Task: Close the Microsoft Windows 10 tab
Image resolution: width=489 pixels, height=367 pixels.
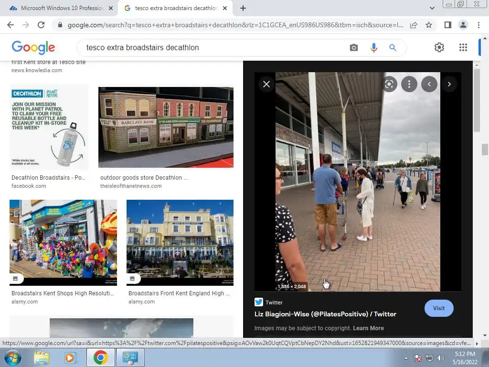Action: click(x=111, y=9)
